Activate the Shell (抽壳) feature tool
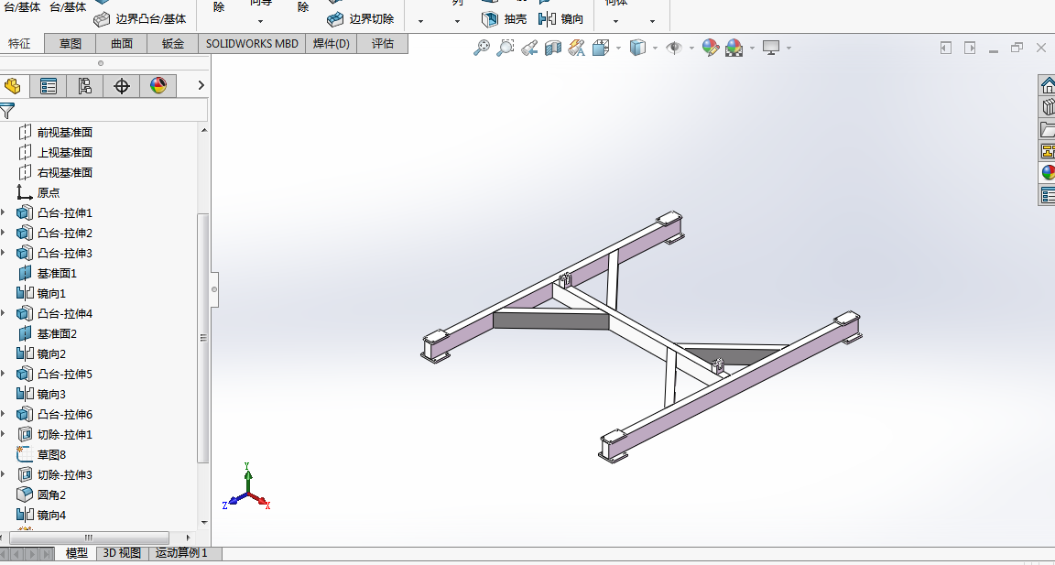1055x565 pixels. pyautogui.click(x=505, y=19)
